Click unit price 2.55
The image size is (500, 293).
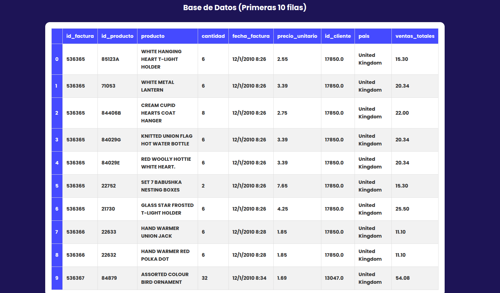[x=283, y=59]
